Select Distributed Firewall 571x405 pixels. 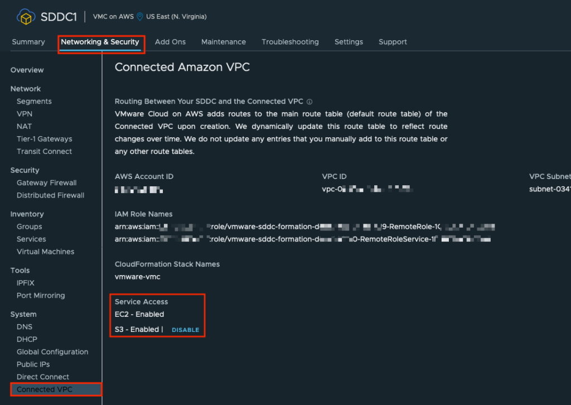(x=51, y=195)
